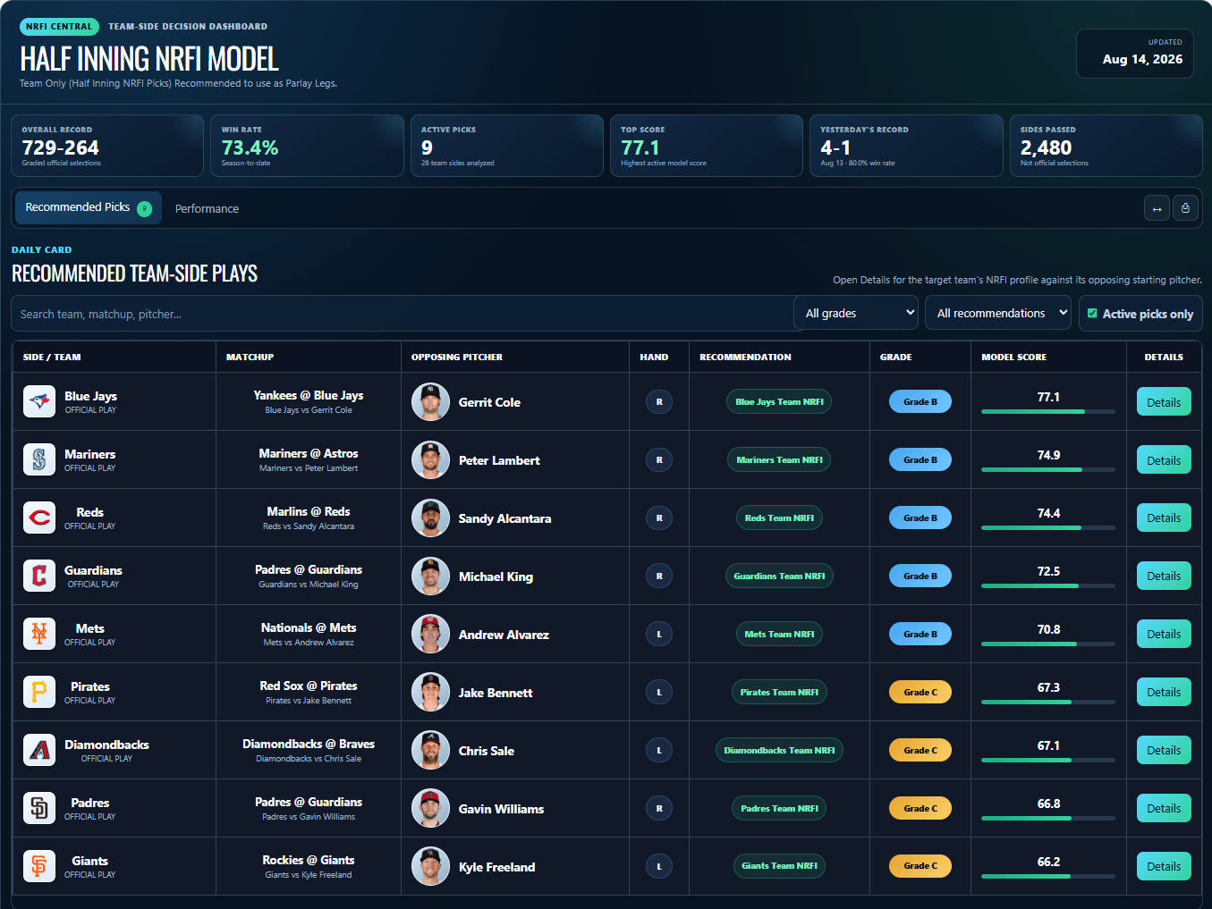Click Sandy Alcantara's pitcher photo
The width and height of the screenshot is (1212, 909).
click(430, 518)
